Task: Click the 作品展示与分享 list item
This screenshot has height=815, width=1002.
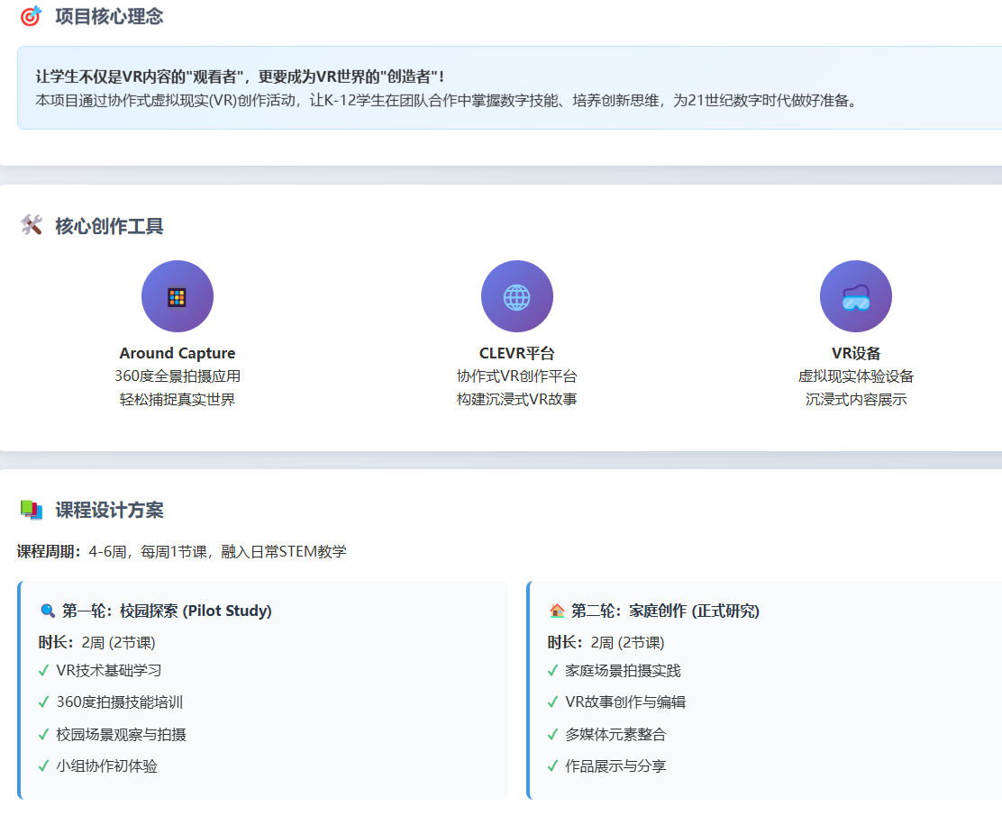Action: tap(615, 765)
